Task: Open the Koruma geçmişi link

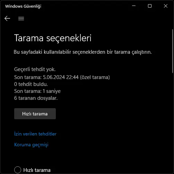Action: coord(31,145)
